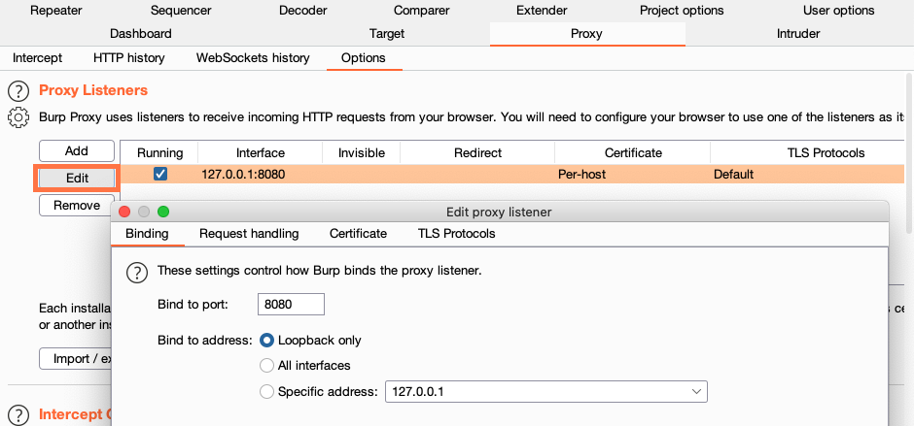Open Certificate tab in dialog
The width and height of the screenshot is (914, 426).
coord(358,234)
